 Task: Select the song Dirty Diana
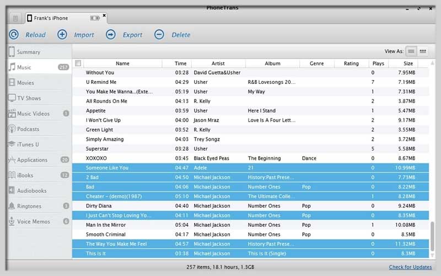[251, 206]
